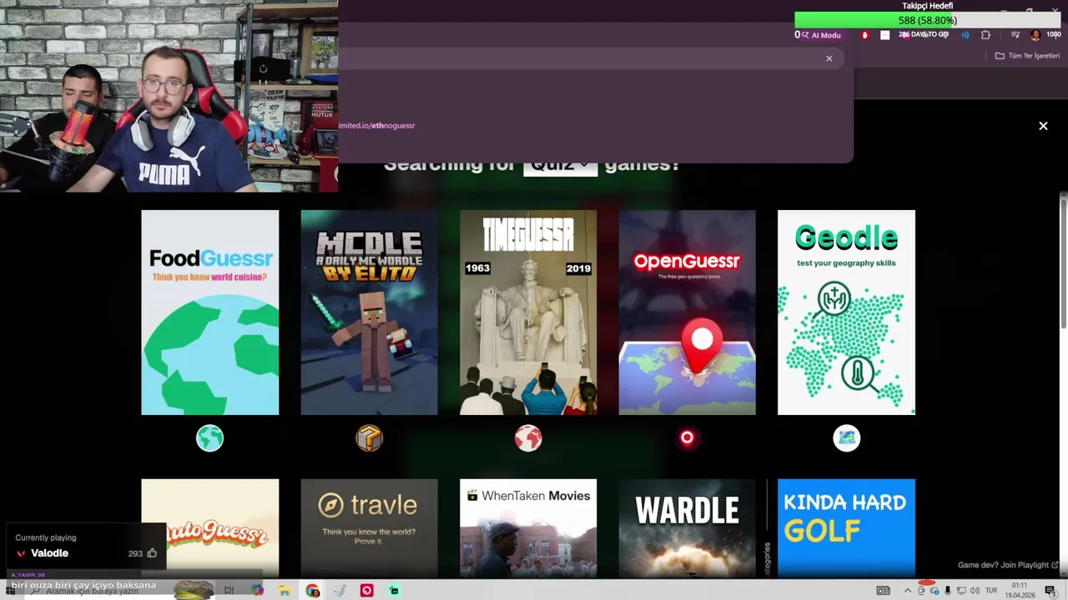The width and height of the screenshot is (1068, 600).
Task: Clear the address bar with its X
Action: pyautogui.click(x=829, y=58)
